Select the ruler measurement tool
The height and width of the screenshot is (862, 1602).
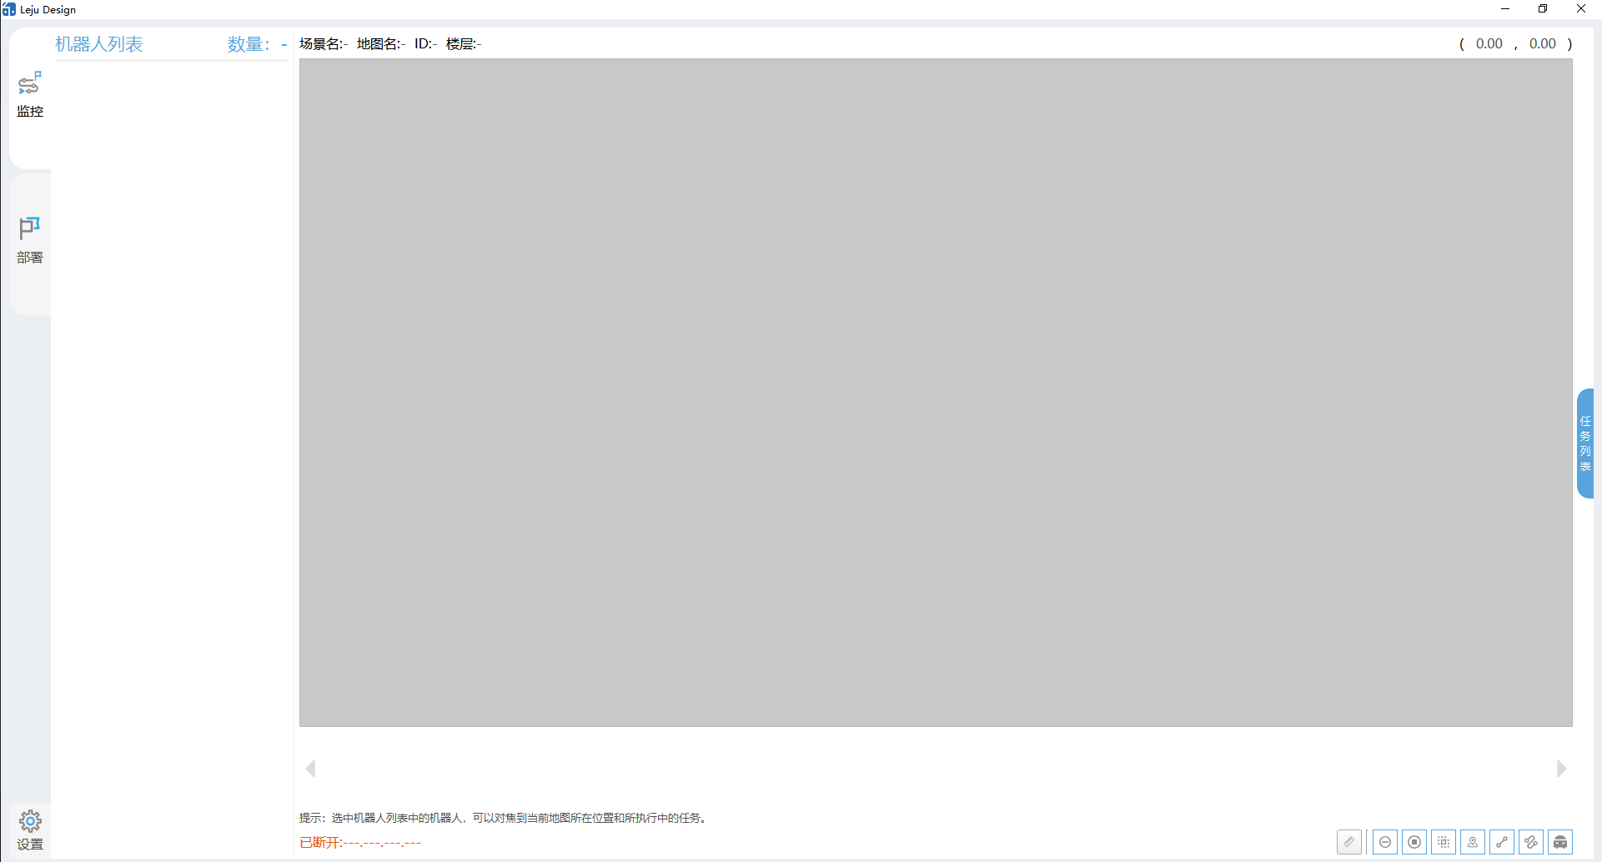coord(1348,842)
